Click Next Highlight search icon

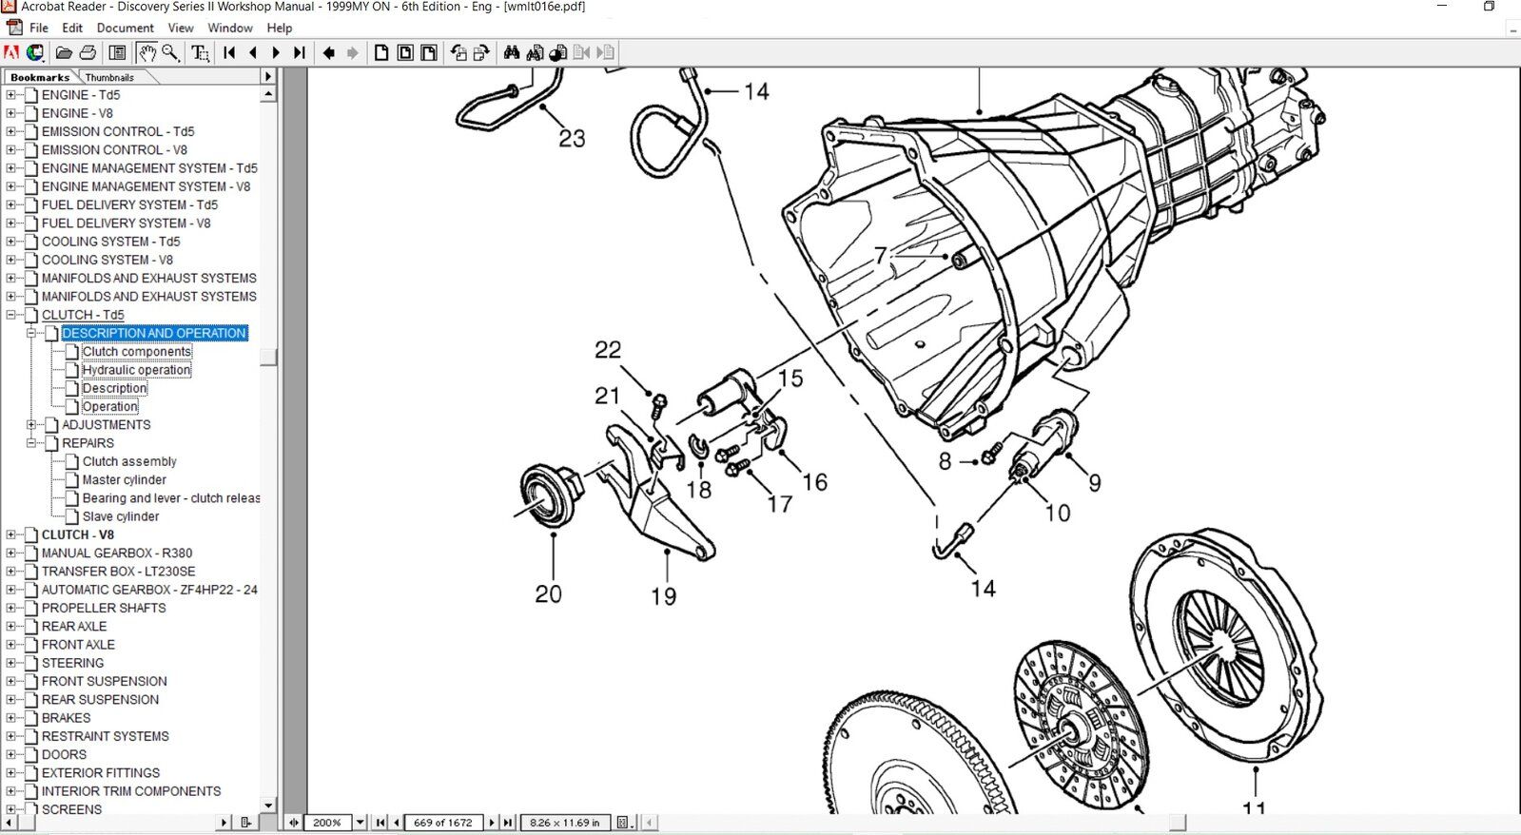(x=605, y=52)
